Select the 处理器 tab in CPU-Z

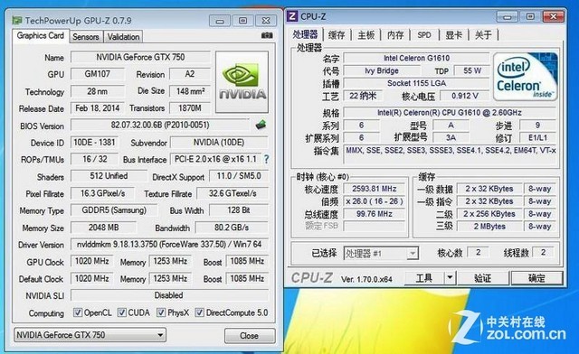[x=305, y=34]
